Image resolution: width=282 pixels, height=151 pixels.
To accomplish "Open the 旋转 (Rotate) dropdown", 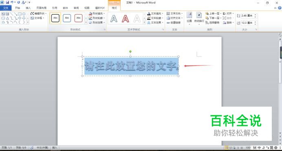I will [x=228, y=22].
